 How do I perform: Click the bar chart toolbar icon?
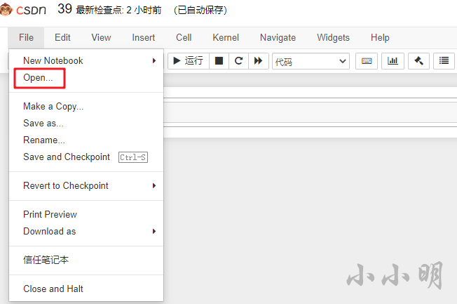393,61
